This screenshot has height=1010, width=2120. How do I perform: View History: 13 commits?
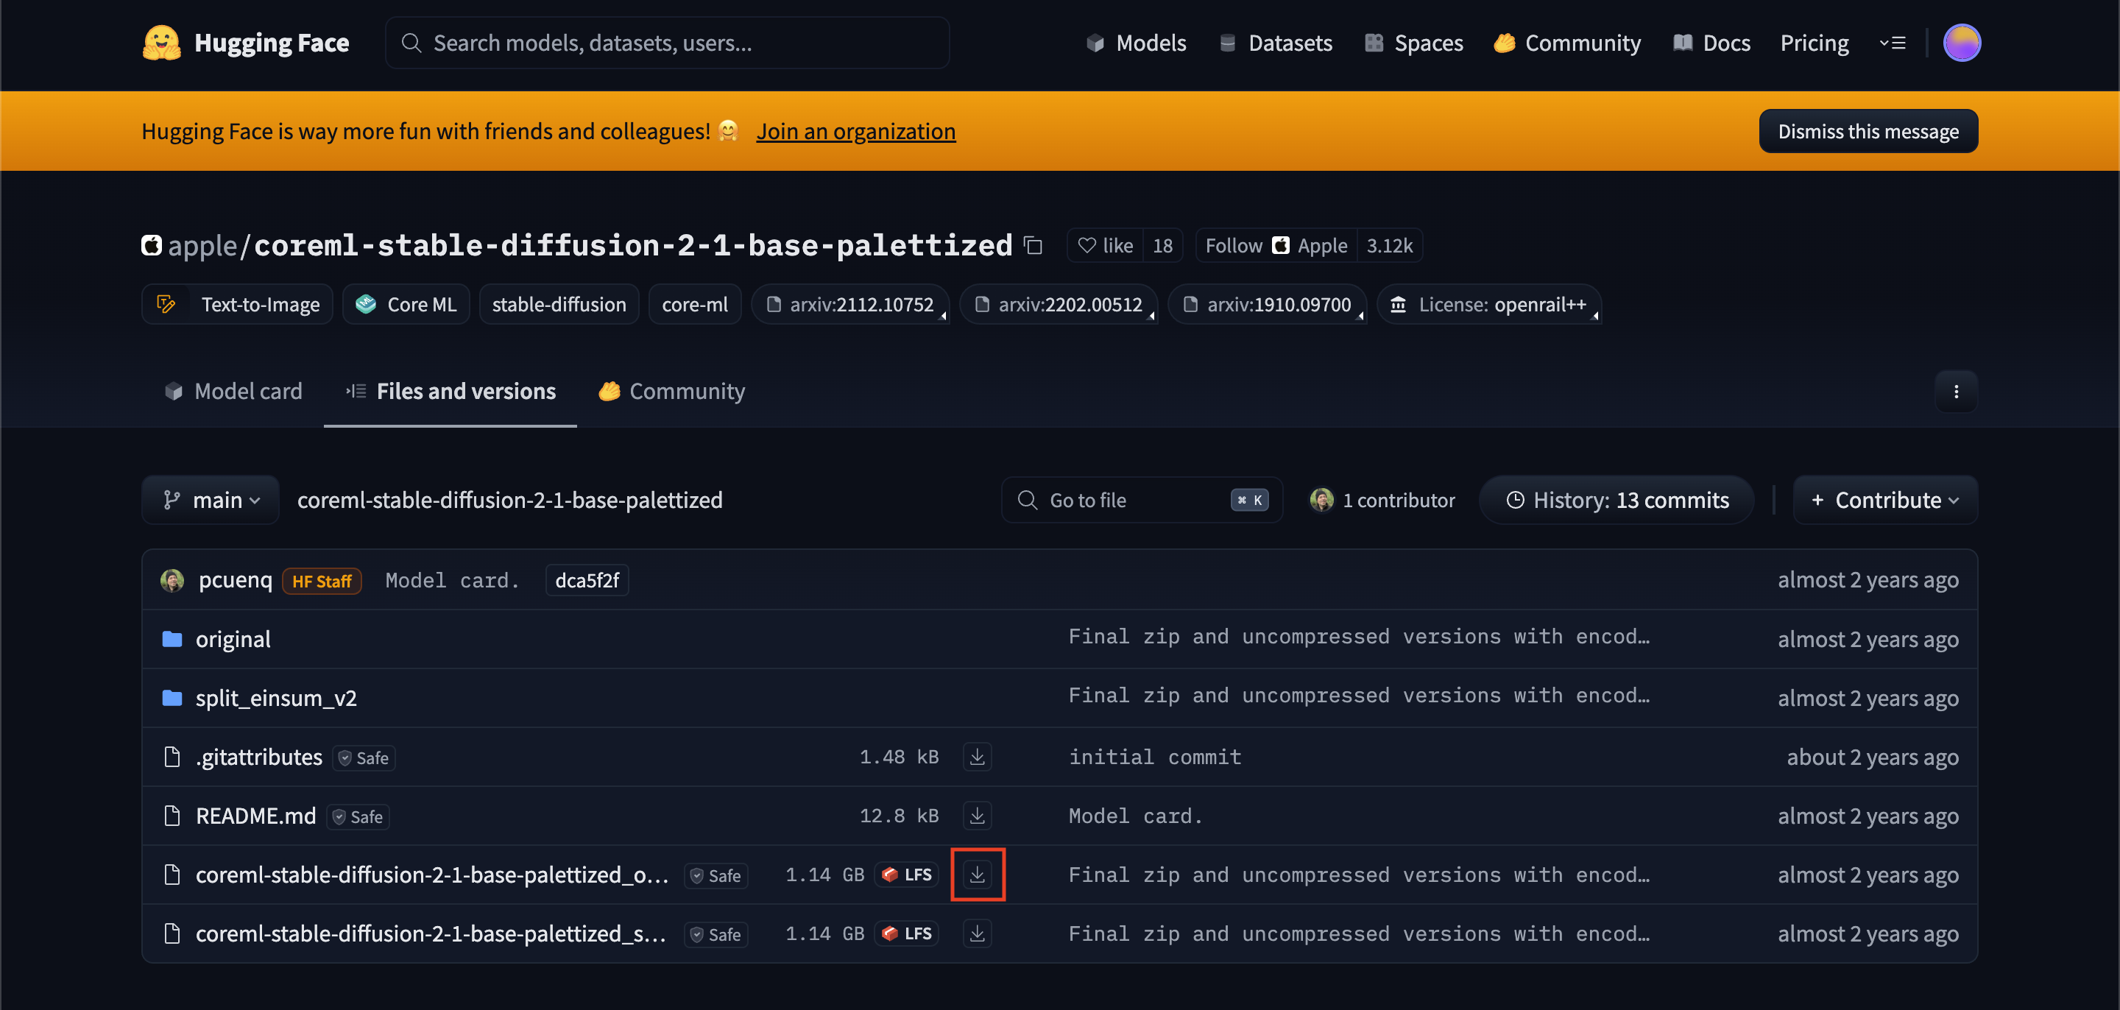(x=1616, y=500)
